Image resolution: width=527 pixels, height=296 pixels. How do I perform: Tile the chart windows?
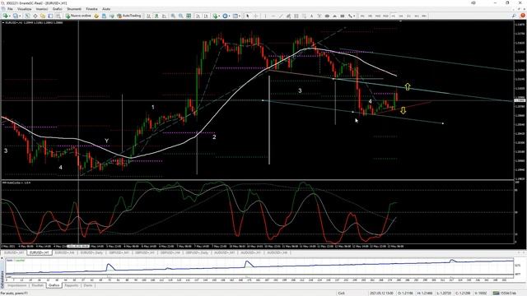click(x=189, y=16)
